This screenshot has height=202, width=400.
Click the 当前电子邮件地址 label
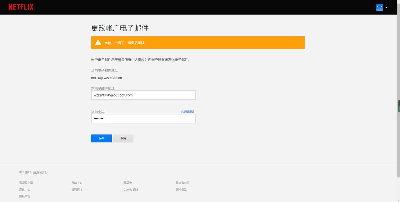point(105,70)
